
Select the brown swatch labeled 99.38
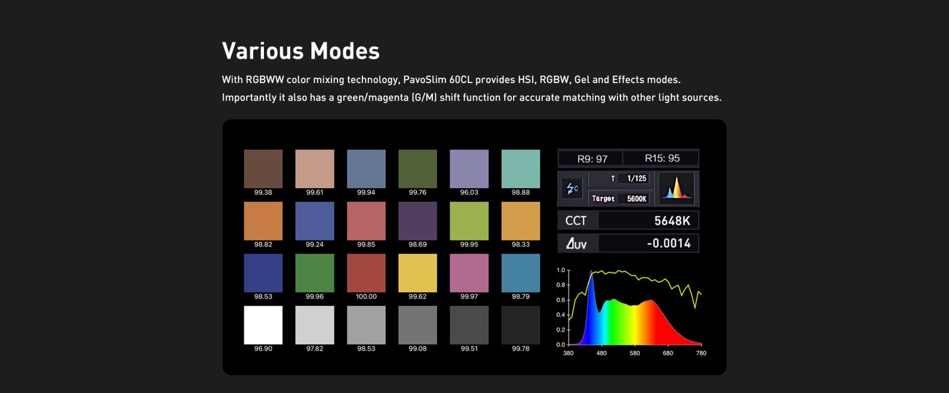[x=263, y=169]
